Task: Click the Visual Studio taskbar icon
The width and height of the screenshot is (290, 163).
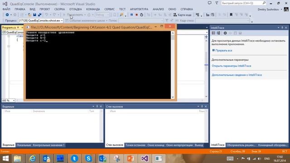Action: tap(145, 158)
